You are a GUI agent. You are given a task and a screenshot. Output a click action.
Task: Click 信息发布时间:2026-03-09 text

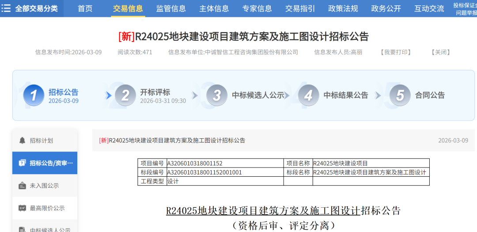pyautogui.click(x=68, y=52)
